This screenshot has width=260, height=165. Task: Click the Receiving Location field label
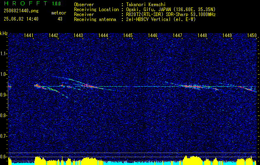pos(96,9)
